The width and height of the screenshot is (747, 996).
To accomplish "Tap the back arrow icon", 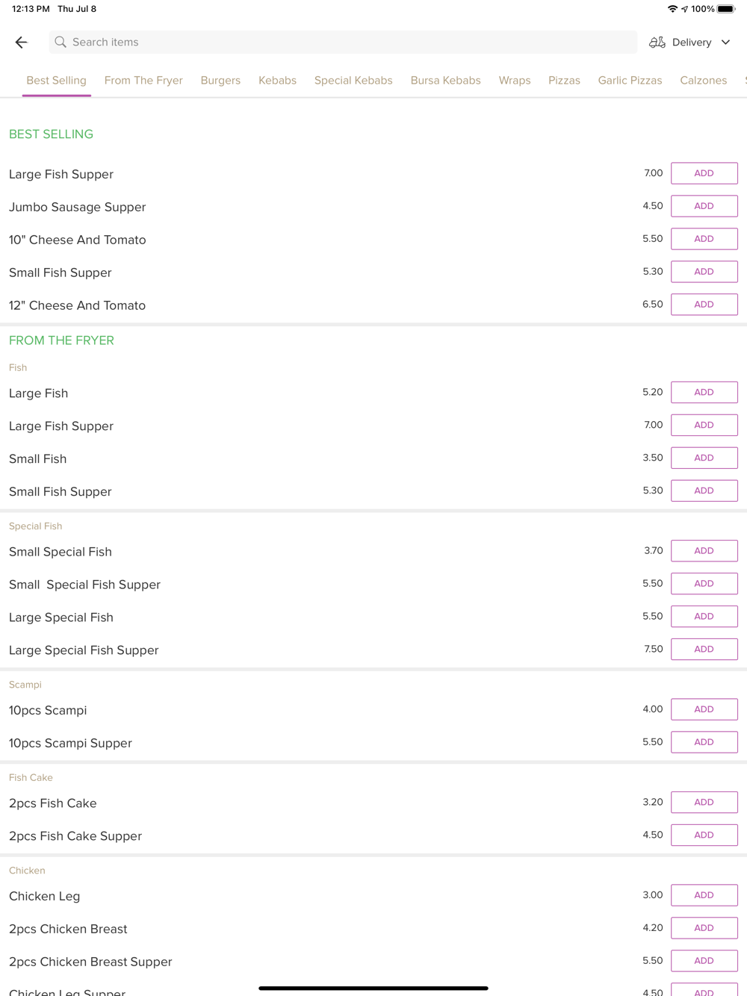I will coord(21,43).
